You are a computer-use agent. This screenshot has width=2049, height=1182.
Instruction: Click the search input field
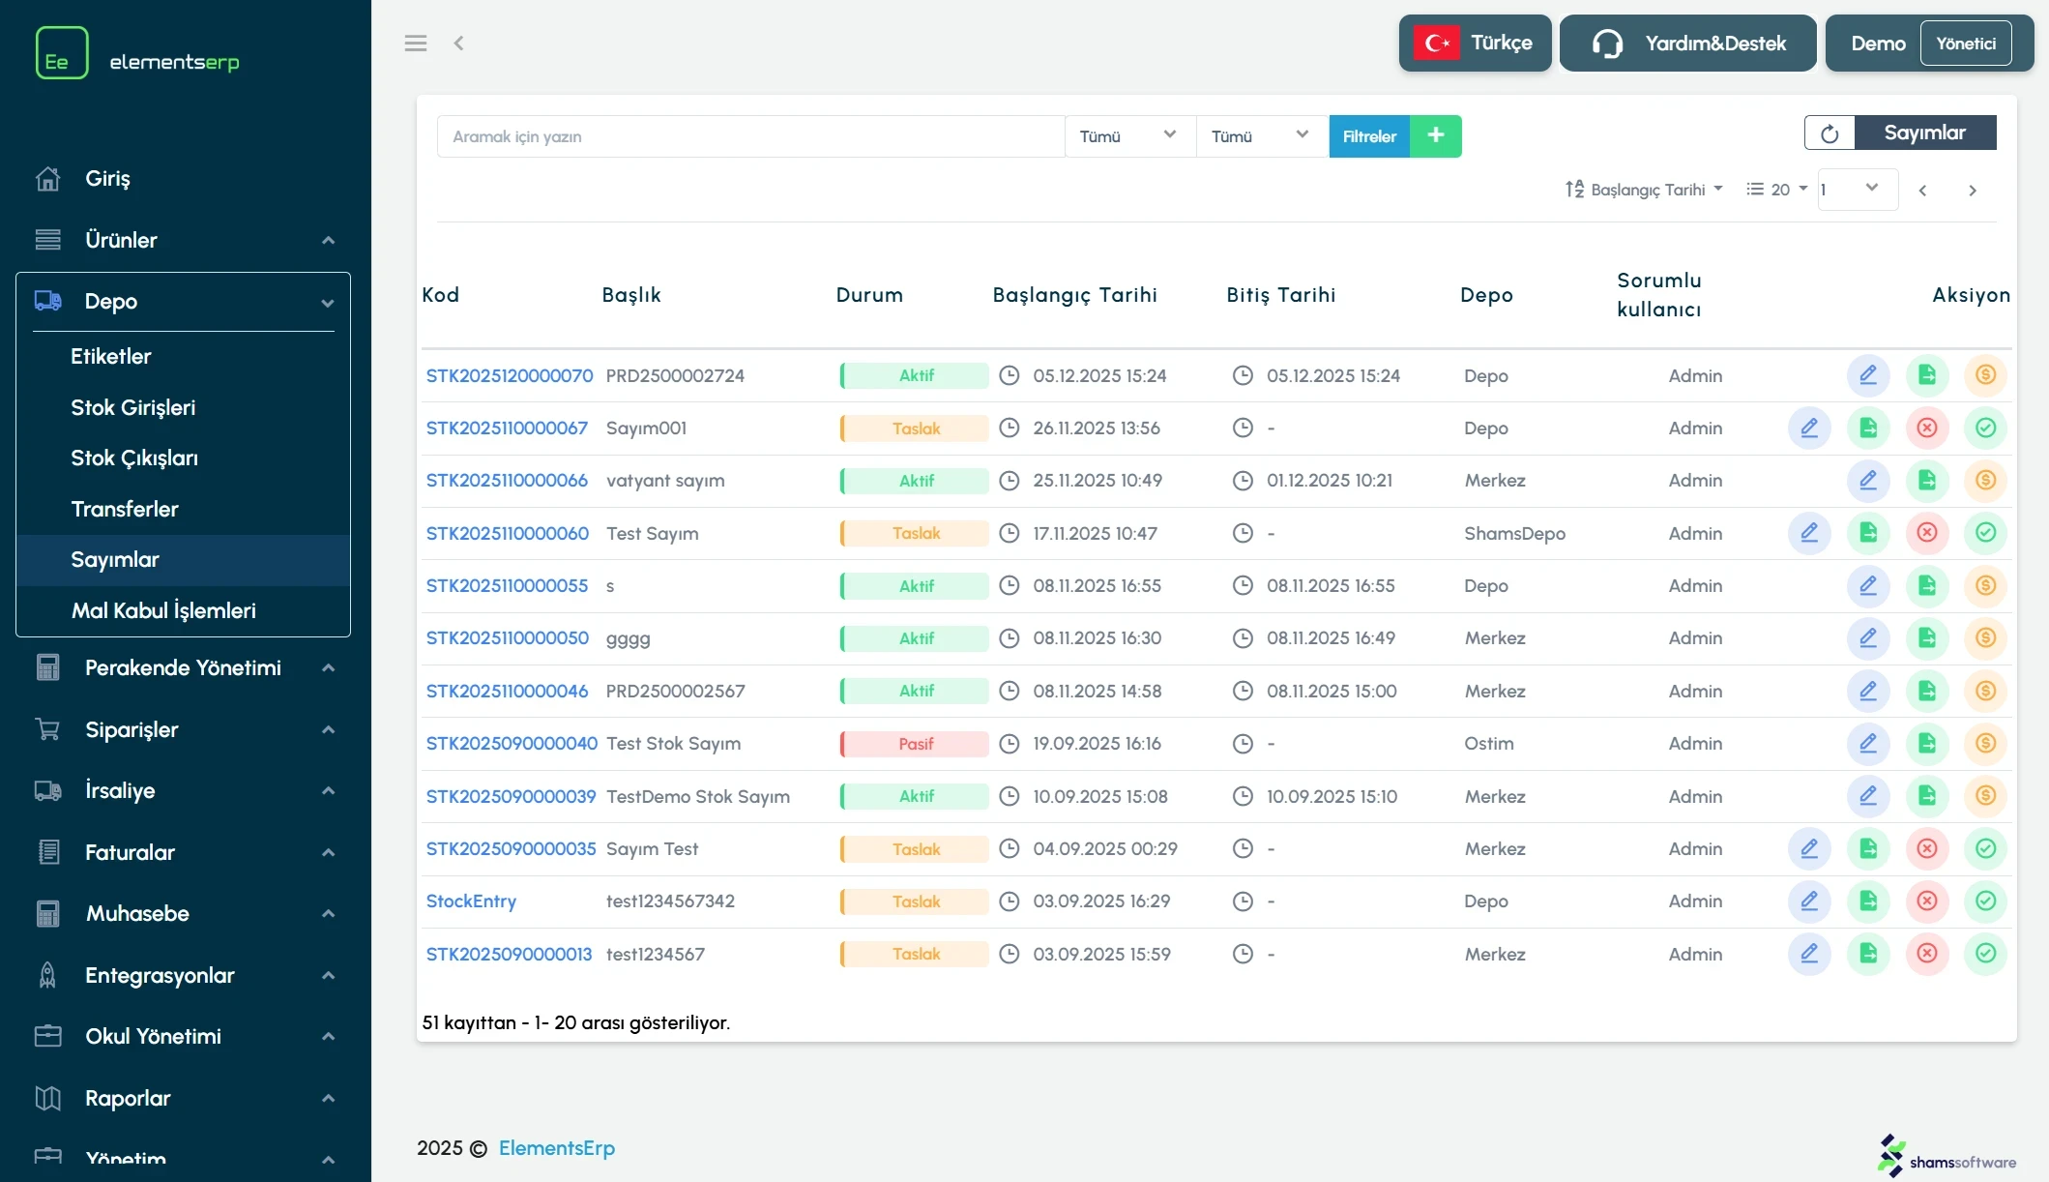[x=749, y=136]
